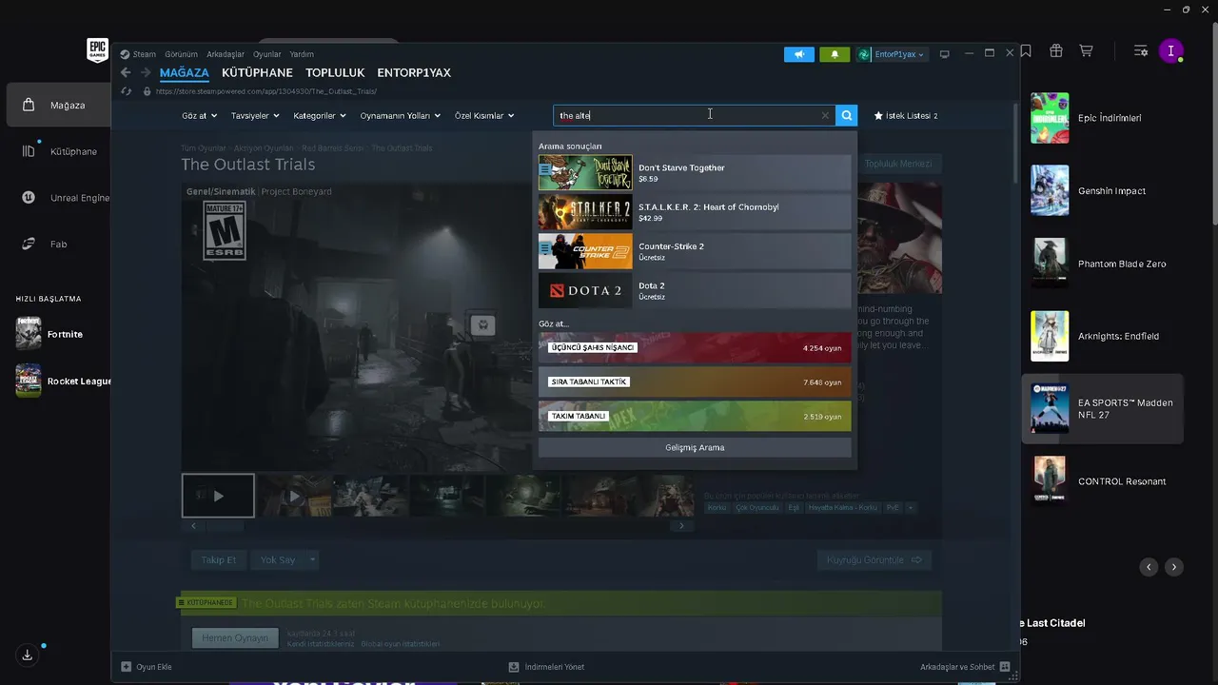
Task: Open the Epic Games gift icon
Action: pos(1056,51)
